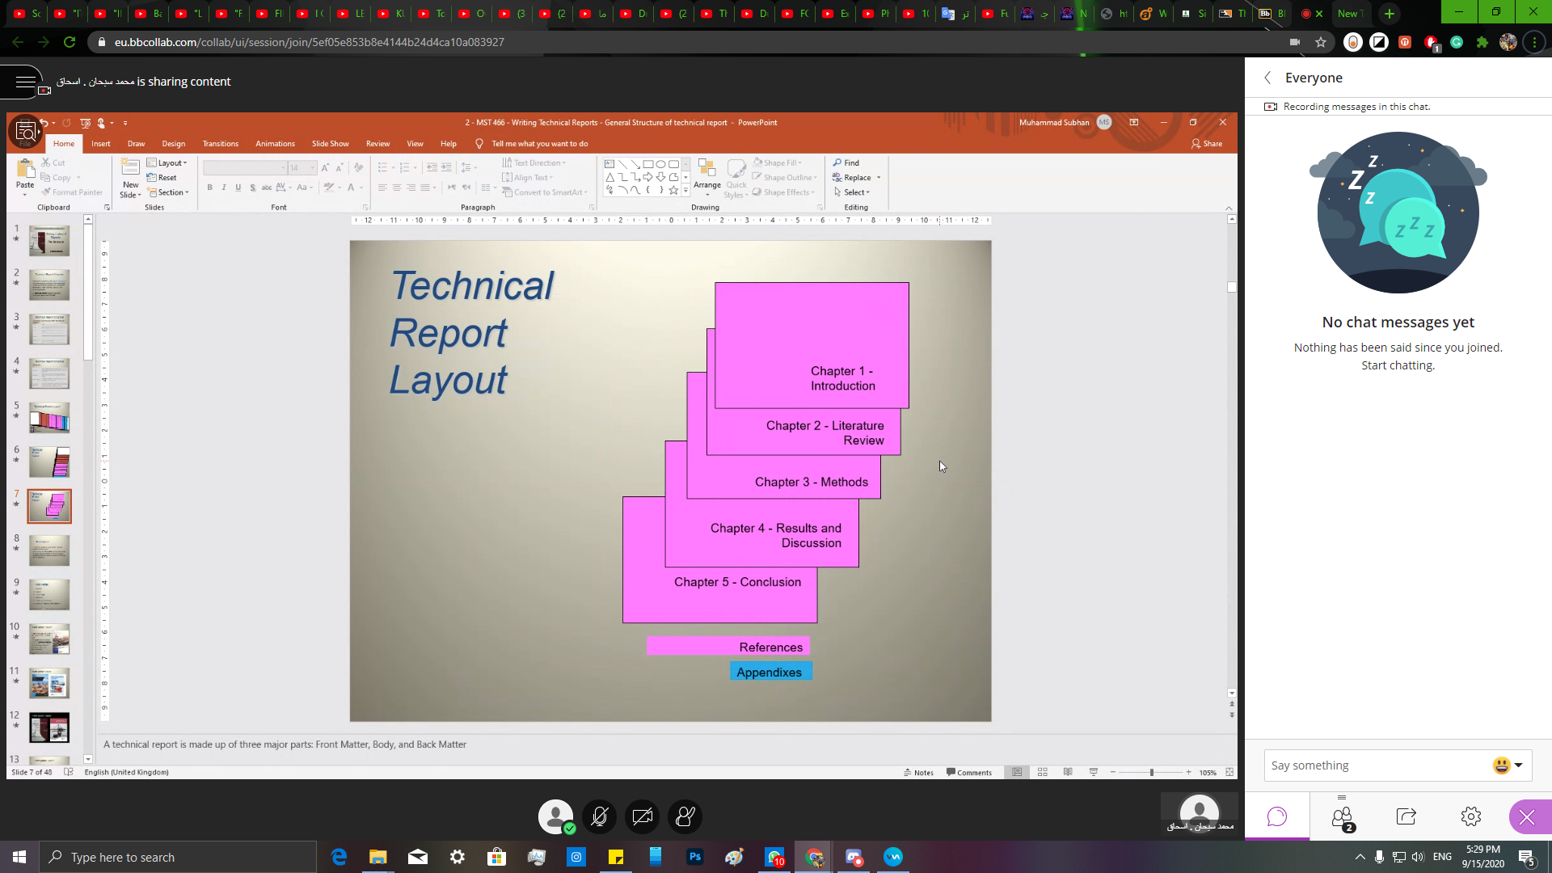Raise your hand in the session
The image size is (1552, 873).
click(685, 816)
